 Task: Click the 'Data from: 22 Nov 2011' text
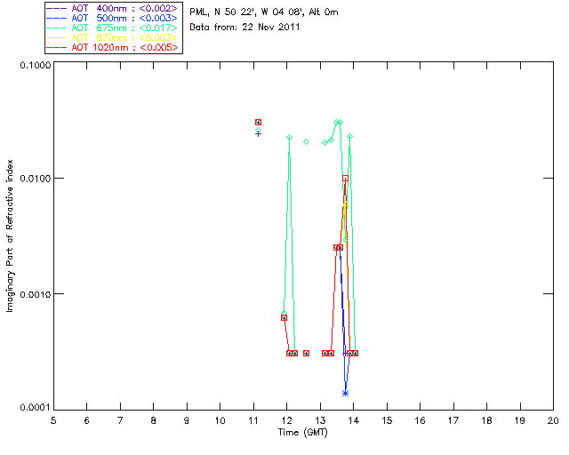click(244, 27)
